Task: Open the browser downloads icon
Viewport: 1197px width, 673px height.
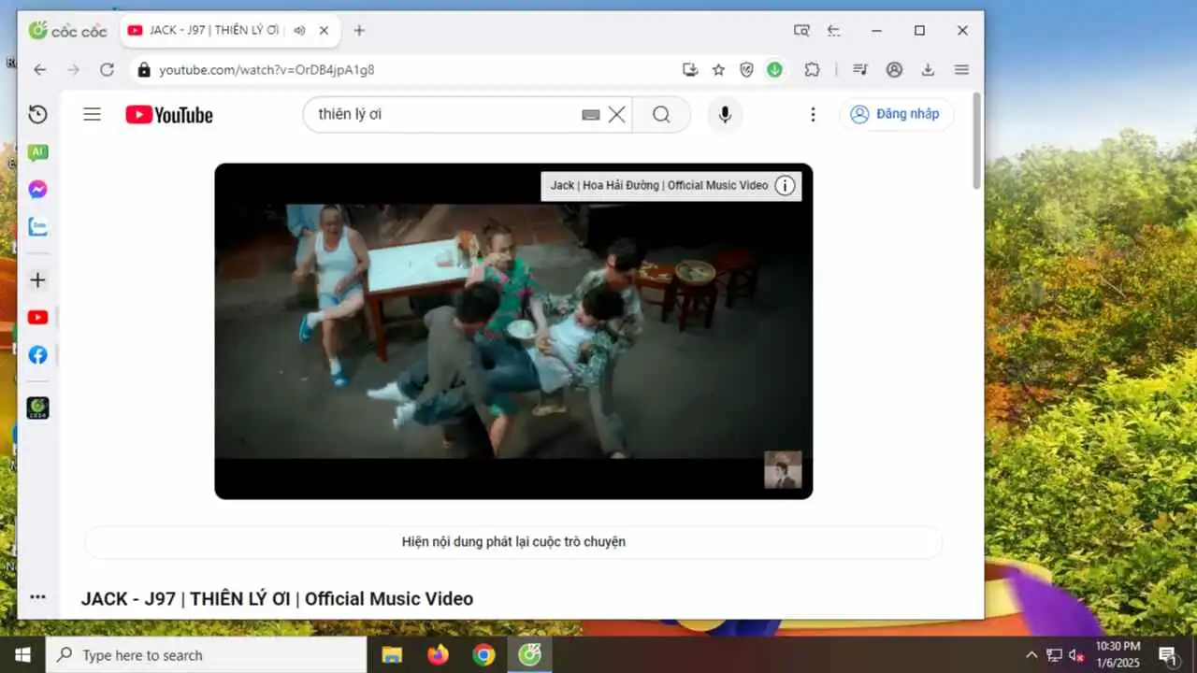Action: click(x=928, y=69)
